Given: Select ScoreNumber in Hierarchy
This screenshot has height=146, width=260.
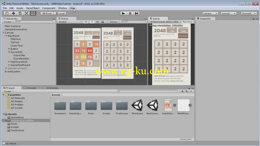Looking at the screenshot, I should 21,59.
